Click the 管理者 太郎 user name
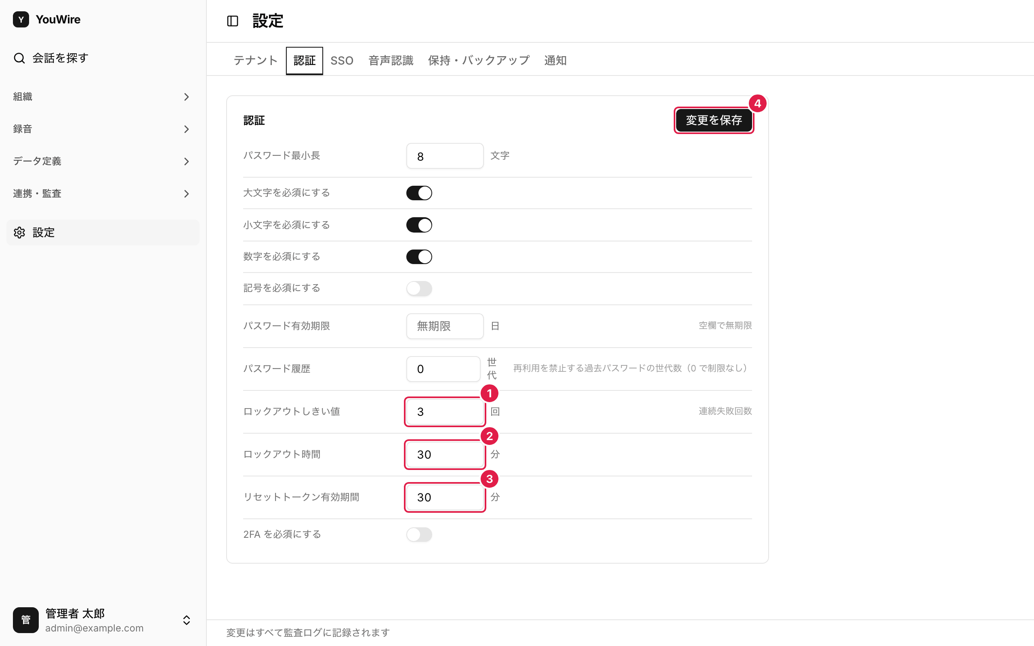This screenshot has width=1034, height=646. click(x=75, y=614)
